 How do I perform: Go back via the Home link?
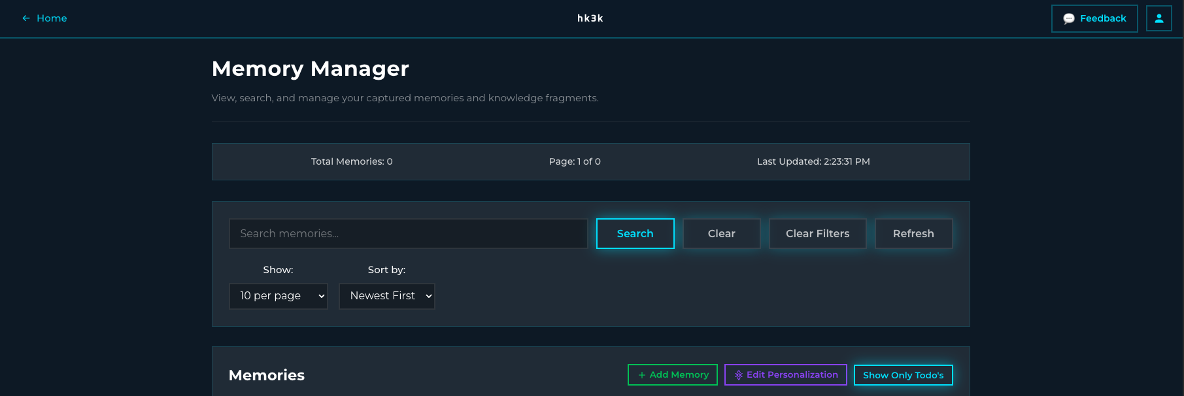52,18
